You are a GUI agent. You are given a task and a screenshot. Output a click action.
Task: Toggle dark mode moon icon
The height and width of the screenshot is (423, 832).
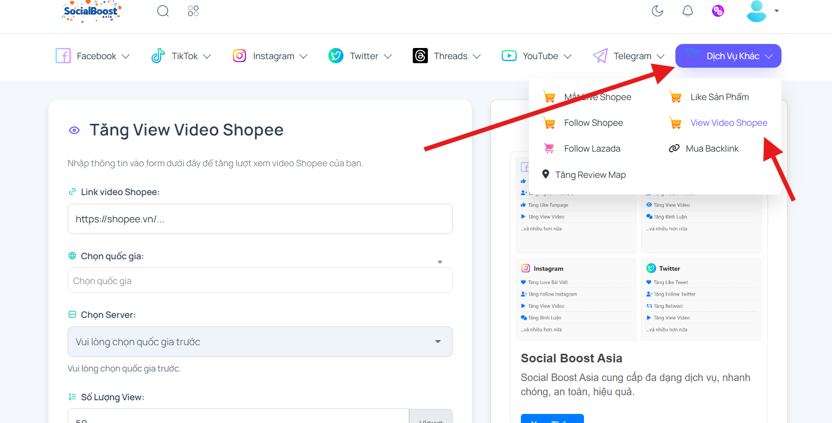(x=657, y=11)
